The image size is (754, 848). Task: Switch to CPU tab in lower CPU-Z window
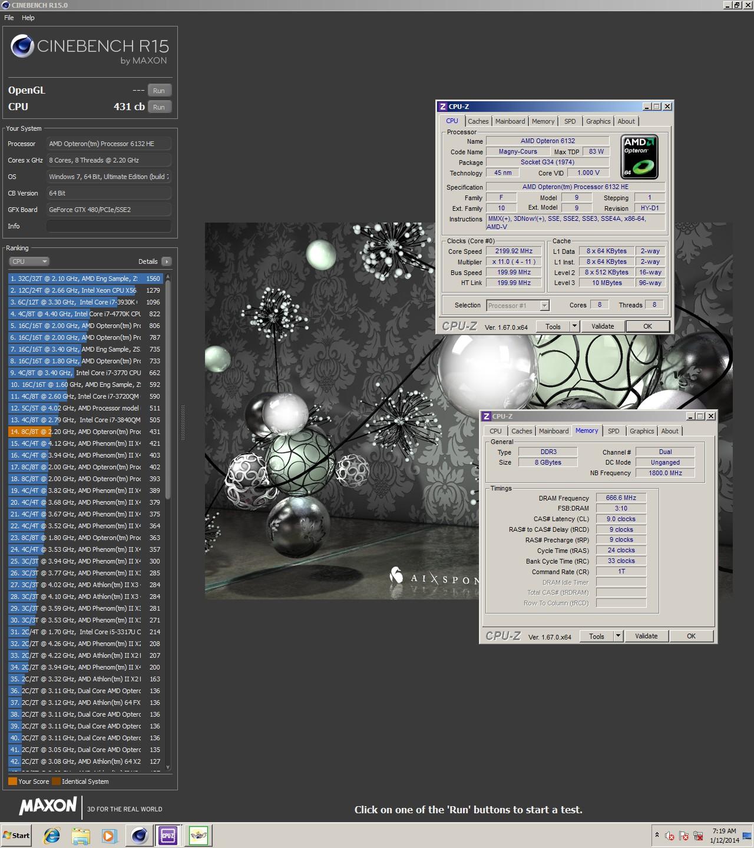click(496, 431)
